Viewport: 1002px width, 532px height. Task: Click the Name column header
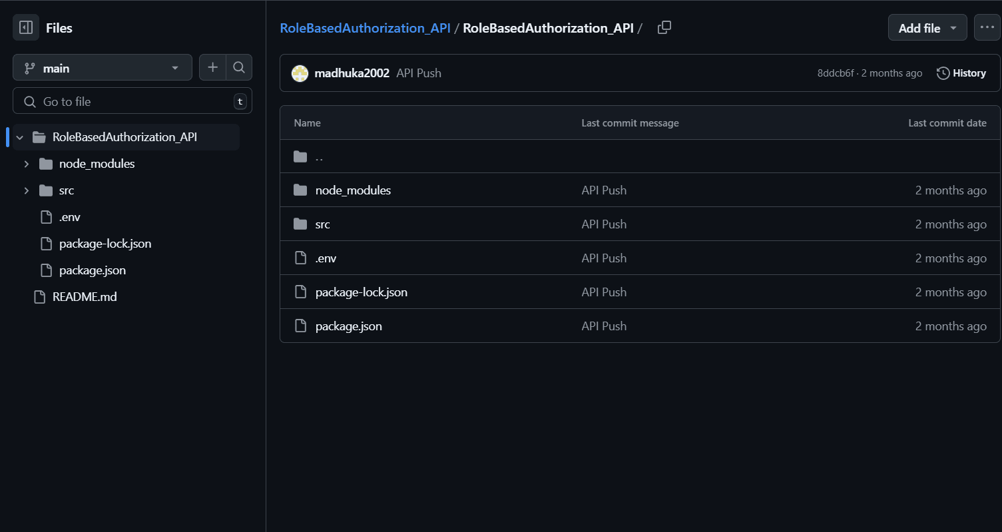tap(307, 123)
